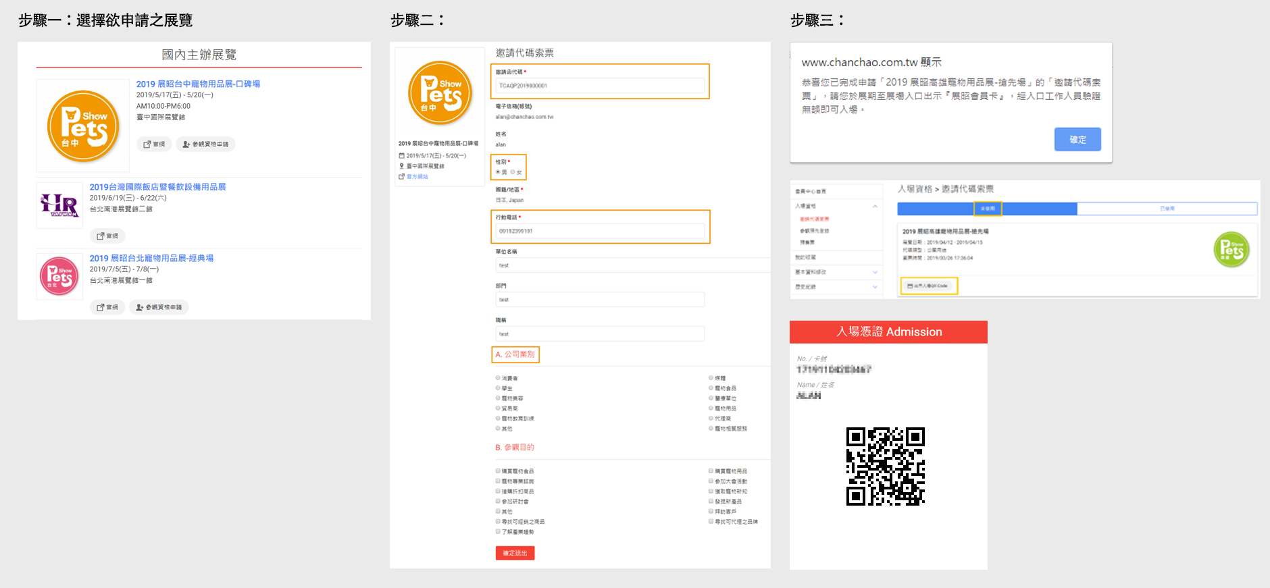Click the orange Pets Show 台中 logo
The image size is (1270, 588).
(83, 126)
